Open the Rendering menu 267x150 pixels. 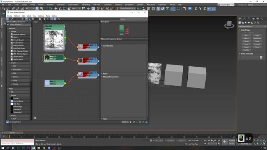click(86, 5)
